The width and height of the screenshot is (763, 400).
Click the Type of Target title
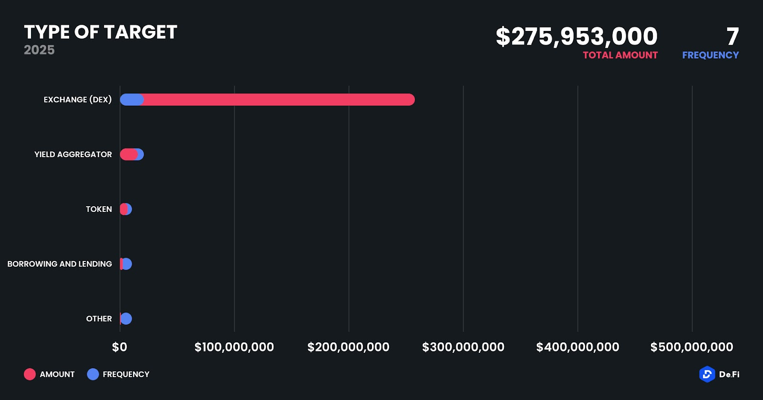pos(101,32)
